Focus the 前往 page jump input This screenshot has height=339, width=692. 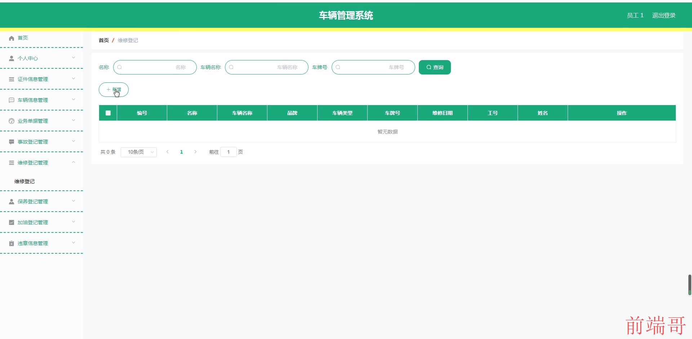click(229, 152)
